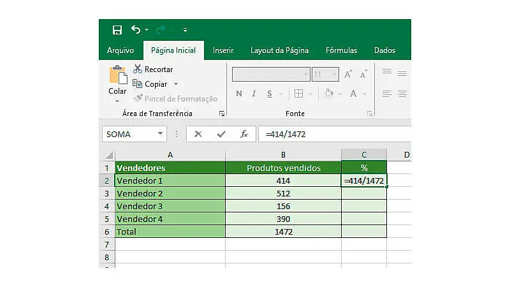Click the Copiar button
The image size is (510, 287).
click(x=150, y=84)
